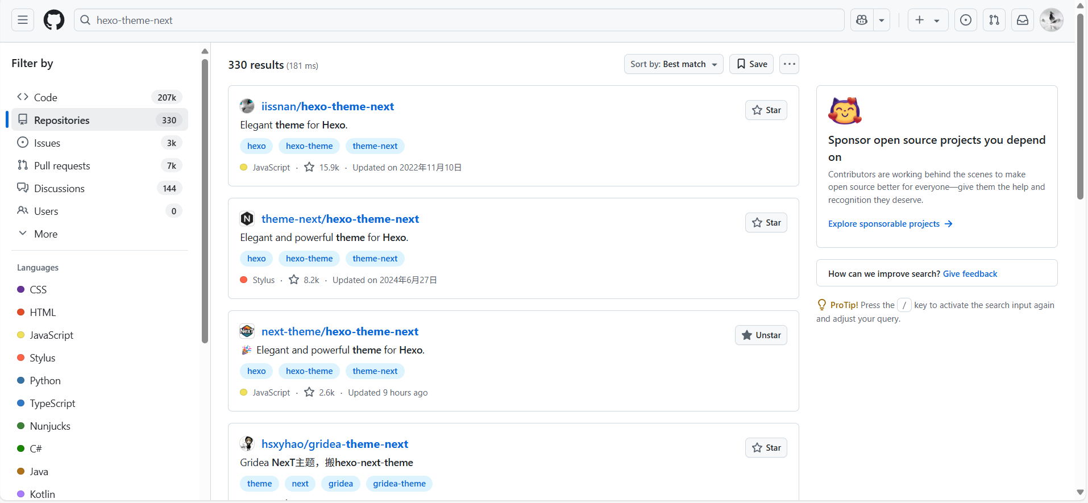Viewport: 1088px width, 503px height.
Task: Select the Discussions filter in sidebar
Action: click(59, 188)
